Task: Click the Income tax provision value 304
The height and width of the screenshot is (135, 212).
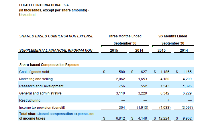Action: click(x=122, y=108)
